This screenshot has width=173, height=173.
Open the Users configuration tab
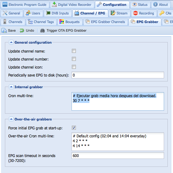pyautogui.click(x=33, y=13)
